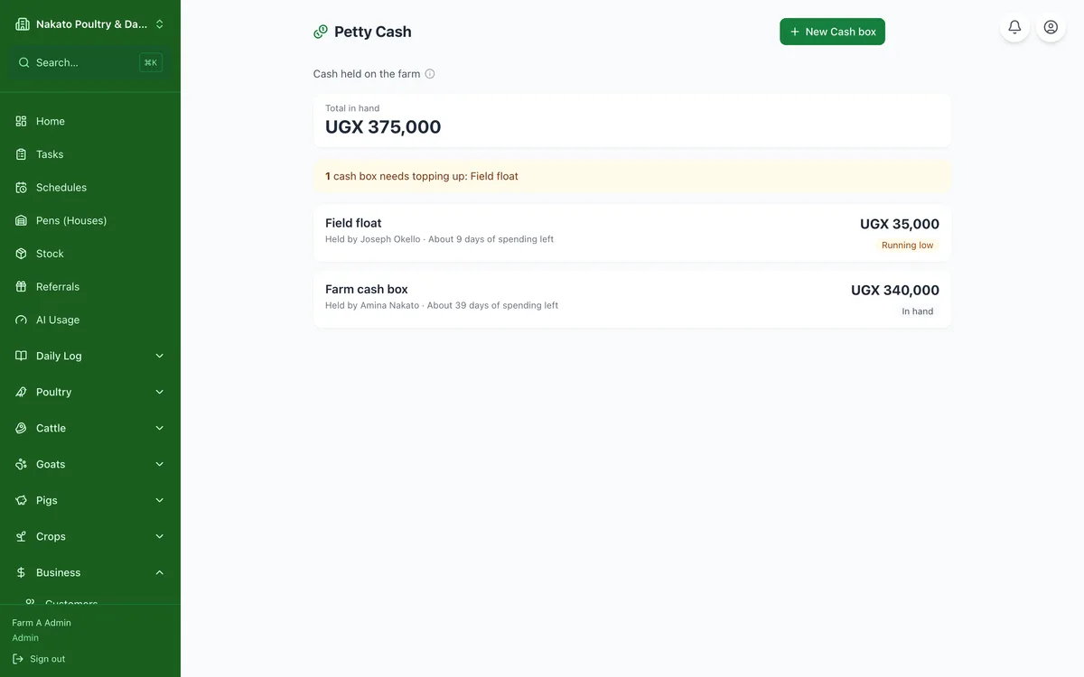Click the info icon beside Cash held on the farm

pos(430,74)
